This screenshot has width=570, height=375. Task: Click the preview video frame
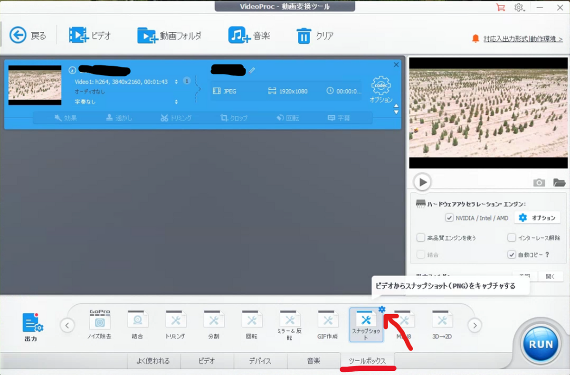click(488, 113)
